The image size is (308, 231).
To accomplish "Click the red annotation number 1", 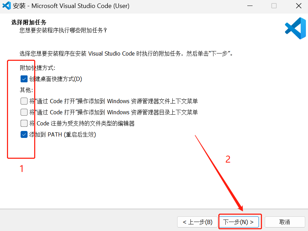I will click(x=21, y=169).
